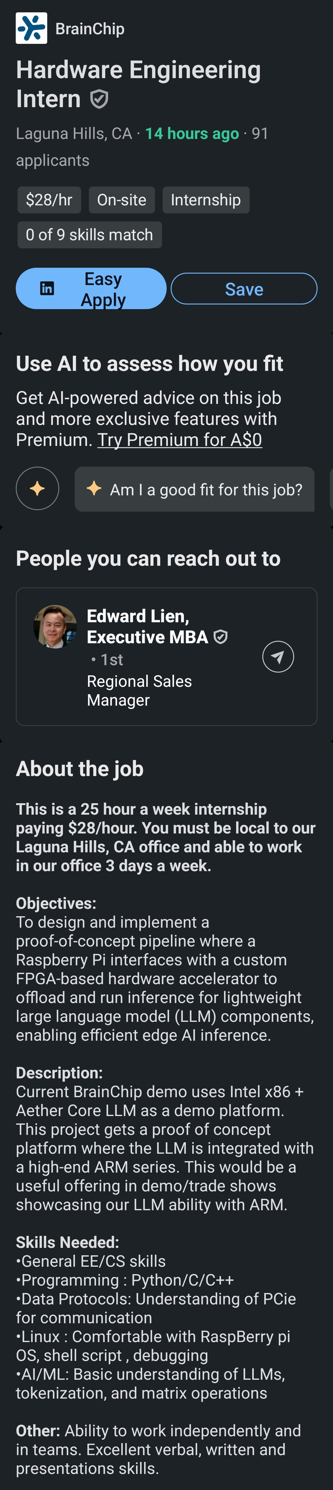The image size is (333, 1490).
Task: Tap the LinkedIn logo in Easy Apply
Action: pyautogui.click(x=47, y=289)
